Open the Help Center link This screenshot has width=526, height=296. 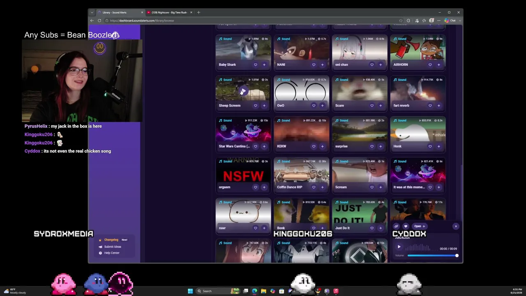tap(112, 253)
